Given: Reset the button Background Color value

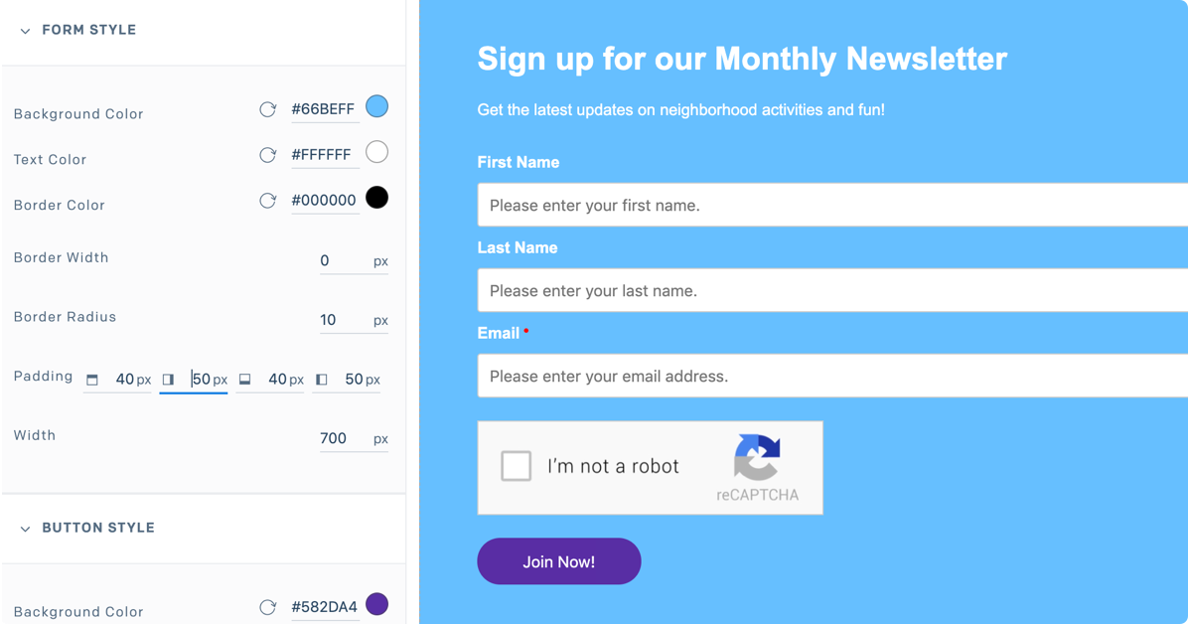Looking at the screenshot, I should click(267, 607).
